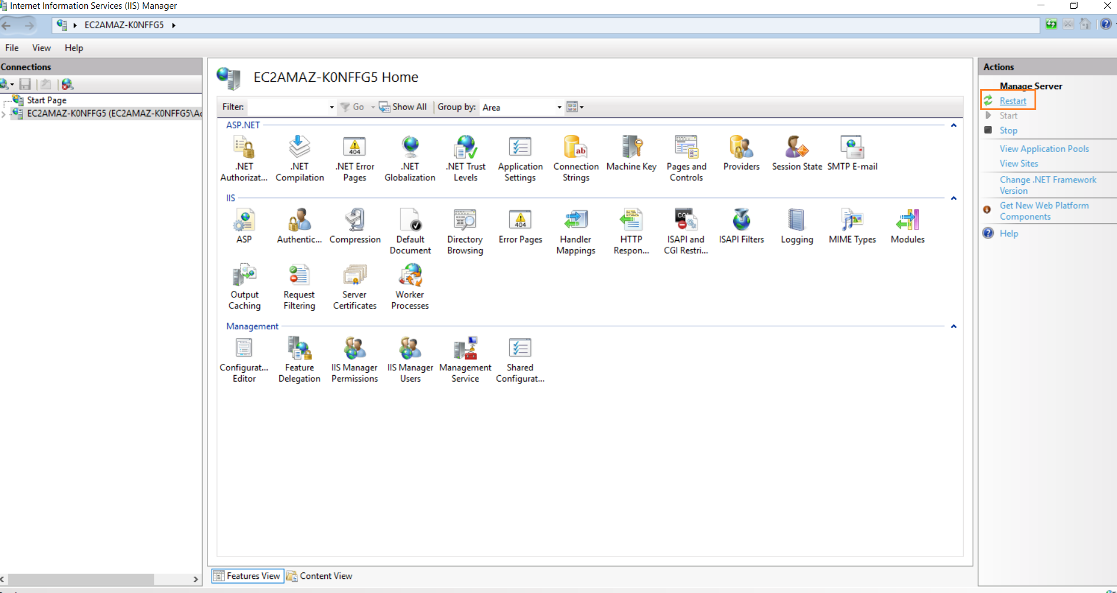This screenshot has width=1117, height=593.
Task: View Application Pools
Action: click(1044, 148)
